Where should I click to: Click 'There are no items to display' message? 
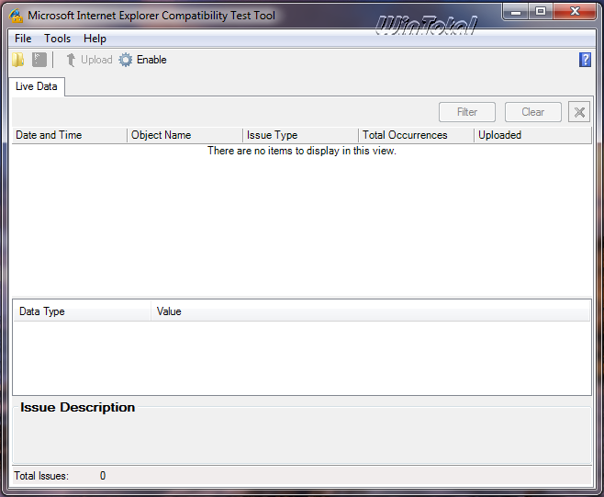coord(302,151)
